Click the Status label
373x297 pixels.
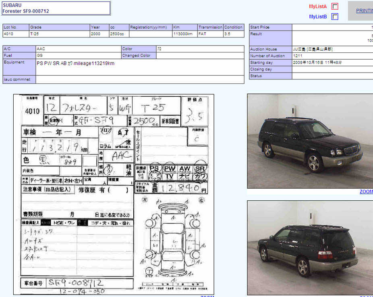270,76
